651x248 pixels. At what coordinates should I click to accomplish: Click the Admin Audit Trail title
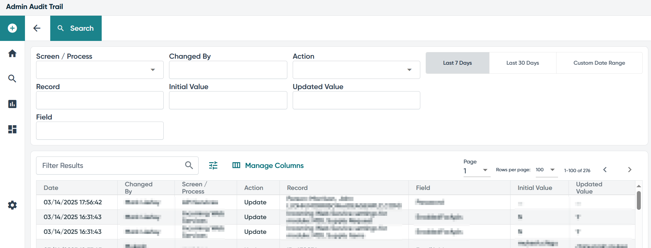tap(35, 7)
